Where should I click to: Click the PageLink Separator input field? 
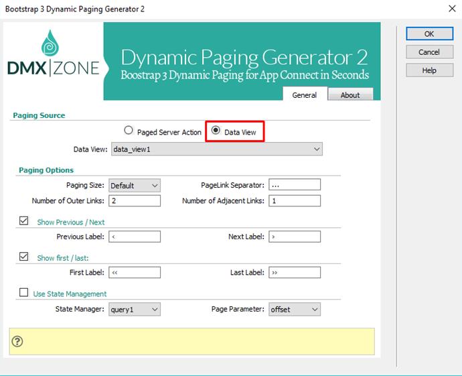295,184
